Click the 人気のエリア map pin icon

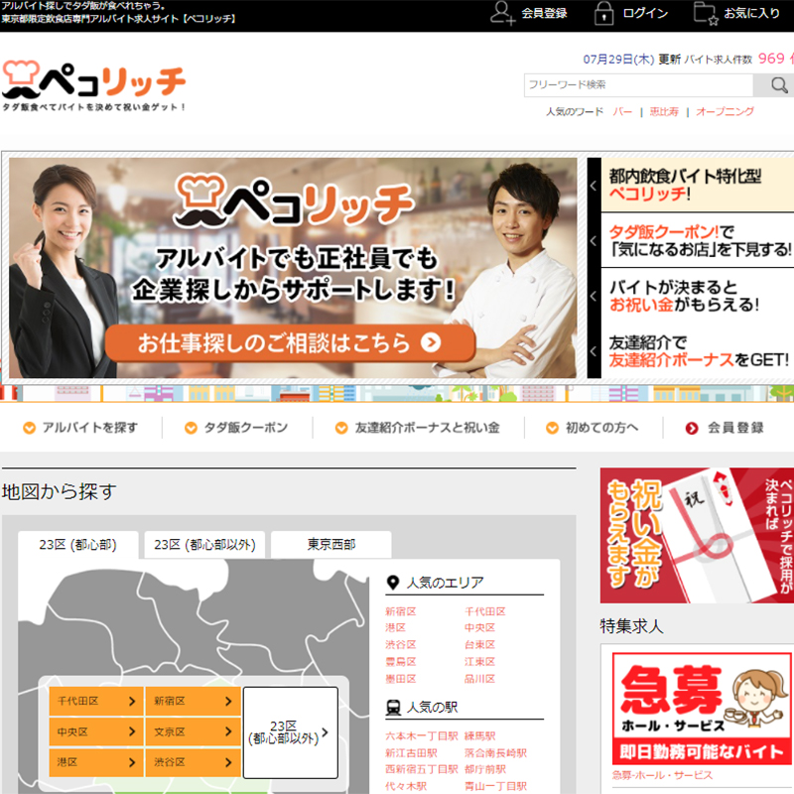point(393,583)
